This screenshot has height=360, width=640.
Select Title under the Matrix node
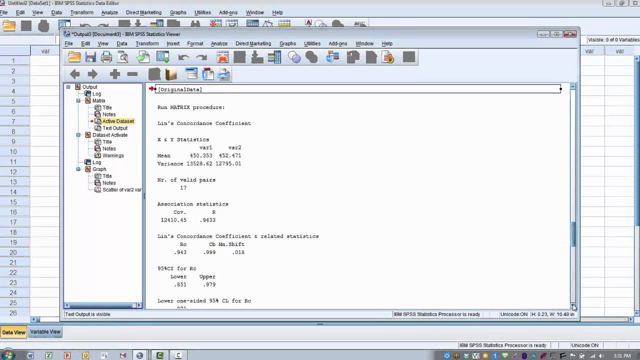point(107,107)
